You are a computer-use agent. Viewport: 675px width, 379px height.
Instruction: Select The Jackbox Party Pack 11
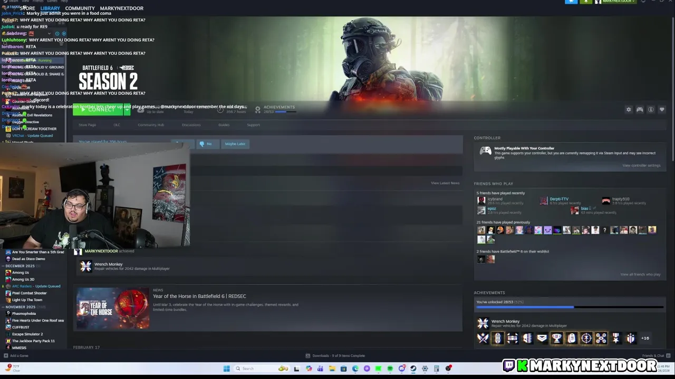[33, 341]
